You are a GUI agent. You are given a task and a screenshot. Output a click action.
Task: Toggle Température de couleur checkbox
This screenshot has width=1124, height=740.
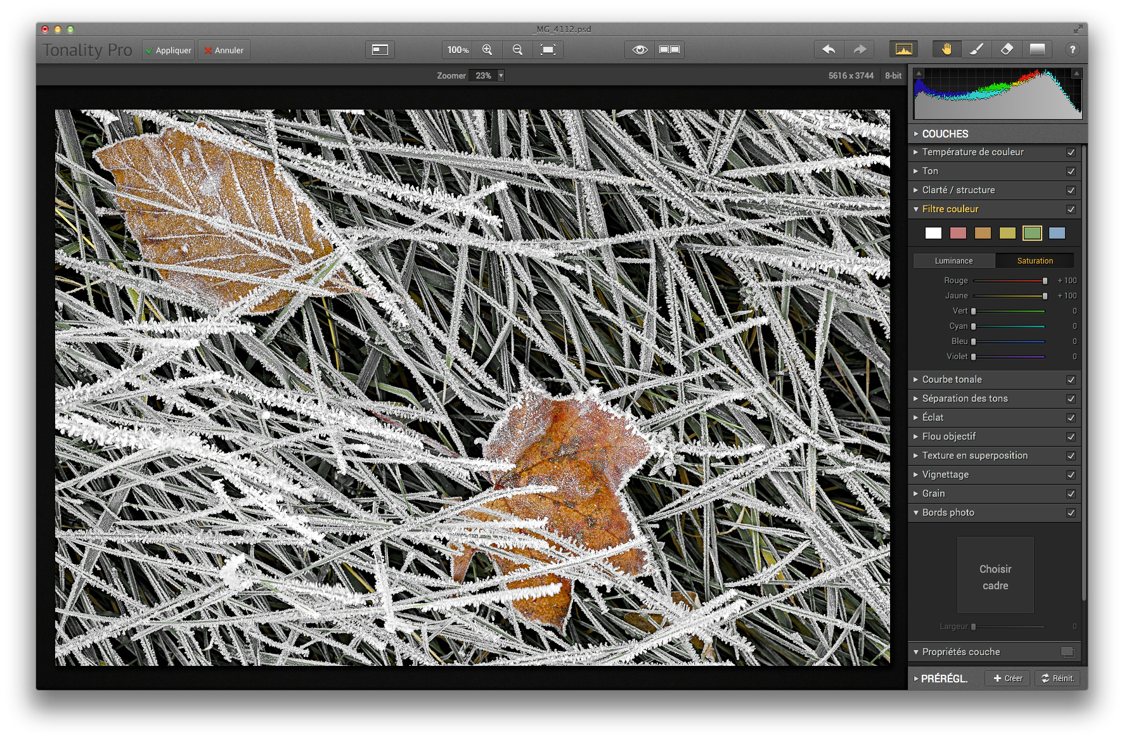pos(1071,153)
